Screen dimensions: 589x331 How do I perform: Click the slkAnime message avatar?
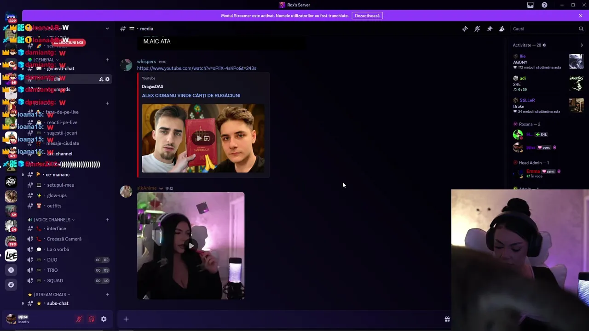pyautogui.click(x=126, y=191)
